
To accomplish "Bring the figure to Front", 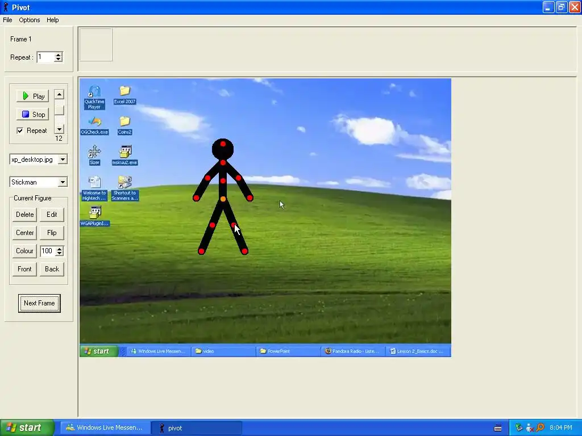I will 24,269.
